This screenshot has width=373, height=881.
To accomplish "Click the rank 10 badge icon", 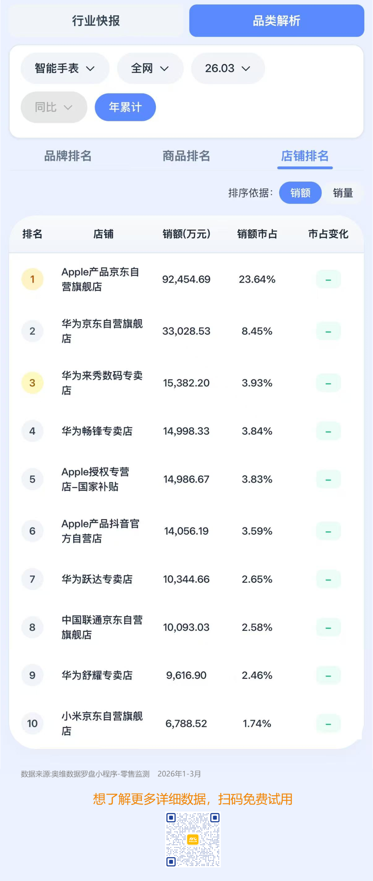I will [x=32, y=724].
